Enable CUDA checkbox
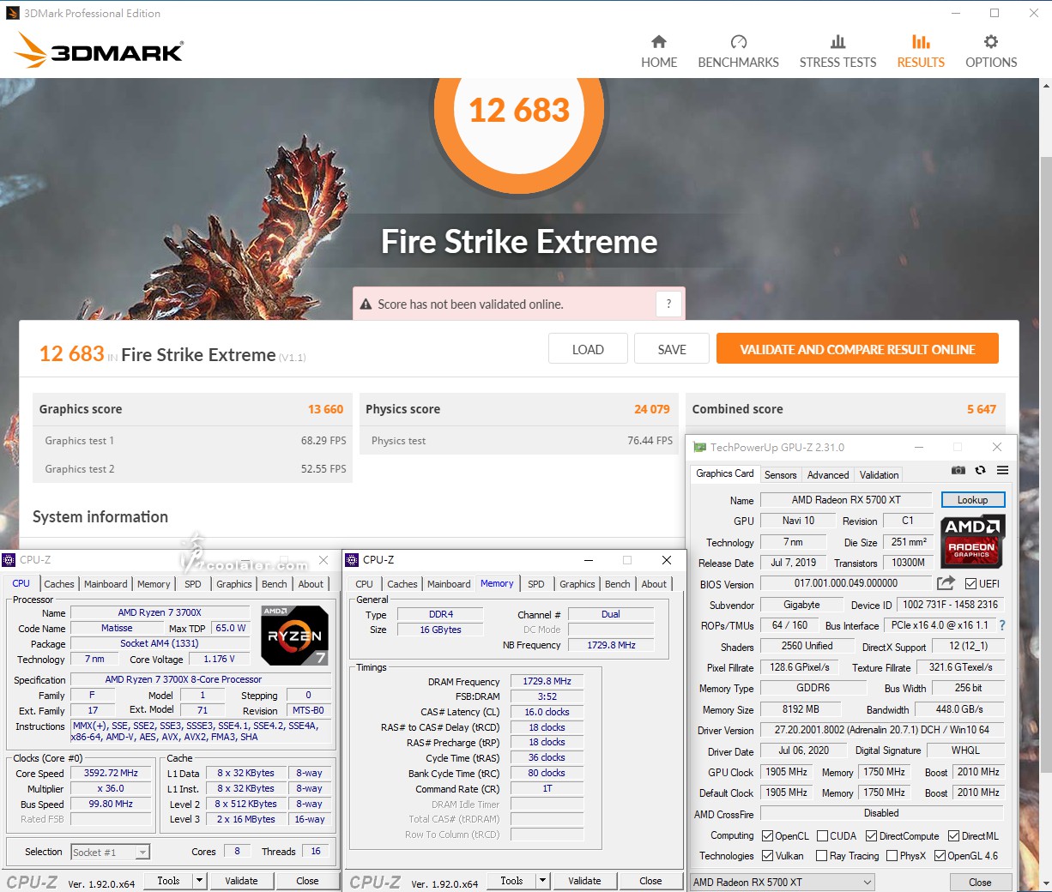The image size is (1052, 892). (823, 835)
